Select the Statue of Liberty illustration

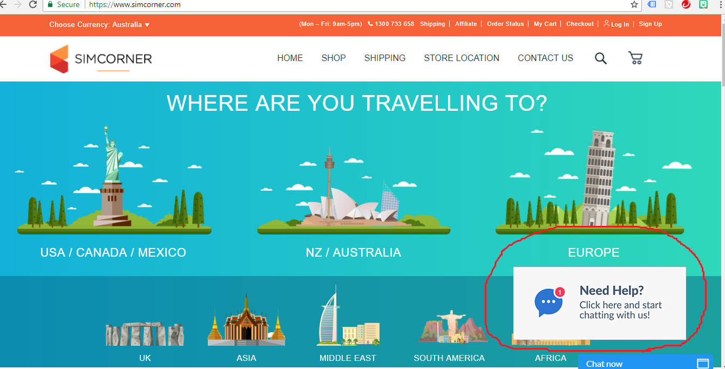point(114,180)
